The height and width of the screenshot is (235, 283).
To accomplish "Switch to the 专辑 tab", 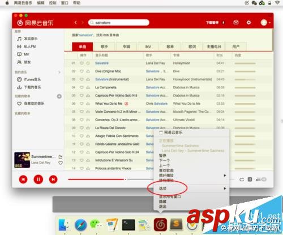I will pos(126,46).
